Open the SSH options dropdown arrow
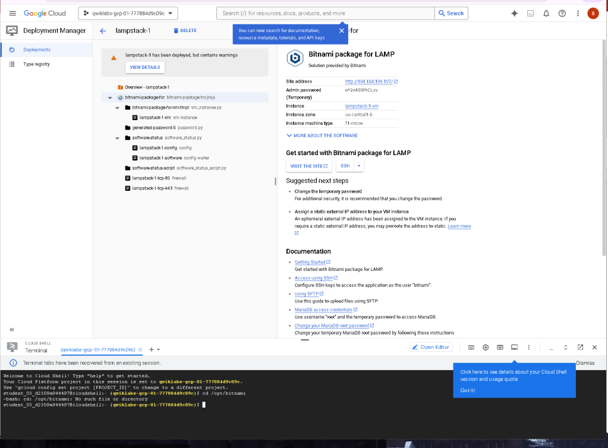Image resolution: width=608 pixels, height=448 pixels. (359, 166)
